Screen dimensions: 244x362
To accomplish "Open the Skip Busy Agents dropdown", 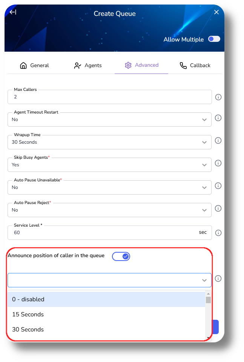I will 109,165.
